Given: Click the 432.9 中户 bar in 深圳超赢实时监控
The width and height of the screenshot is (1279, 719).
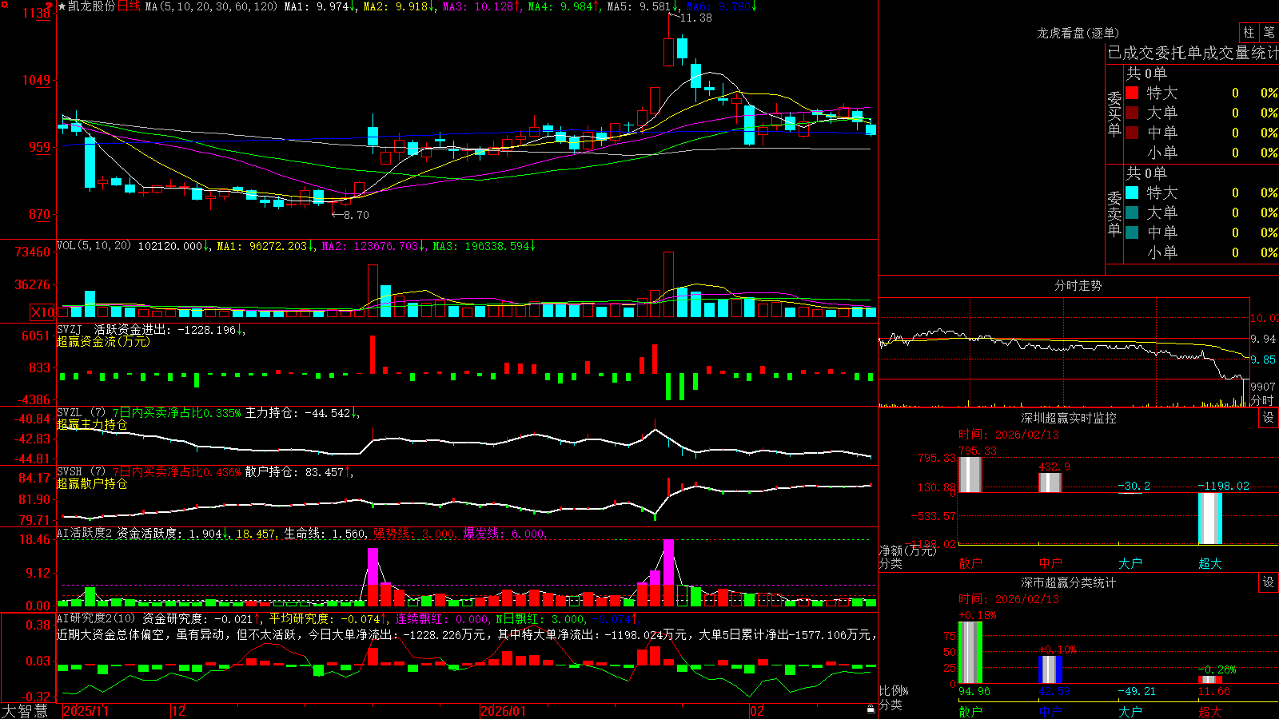Looking at the screenshot, I should click(x=1050, y=483).
